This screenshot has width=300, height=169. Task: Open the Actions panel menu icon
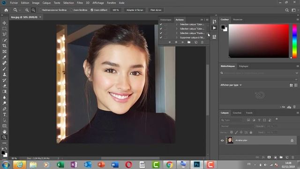tap(207, 20)
